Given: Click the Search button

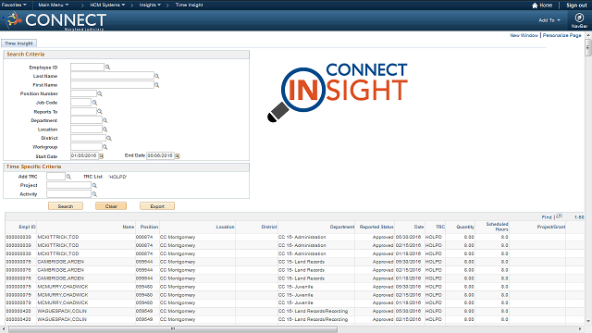Looking at the screenshot, I should click(x=66, y=206).
